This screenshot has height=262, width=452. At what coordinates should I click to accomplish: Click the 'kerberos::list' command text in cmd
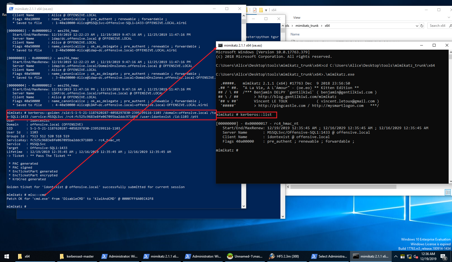256,115
